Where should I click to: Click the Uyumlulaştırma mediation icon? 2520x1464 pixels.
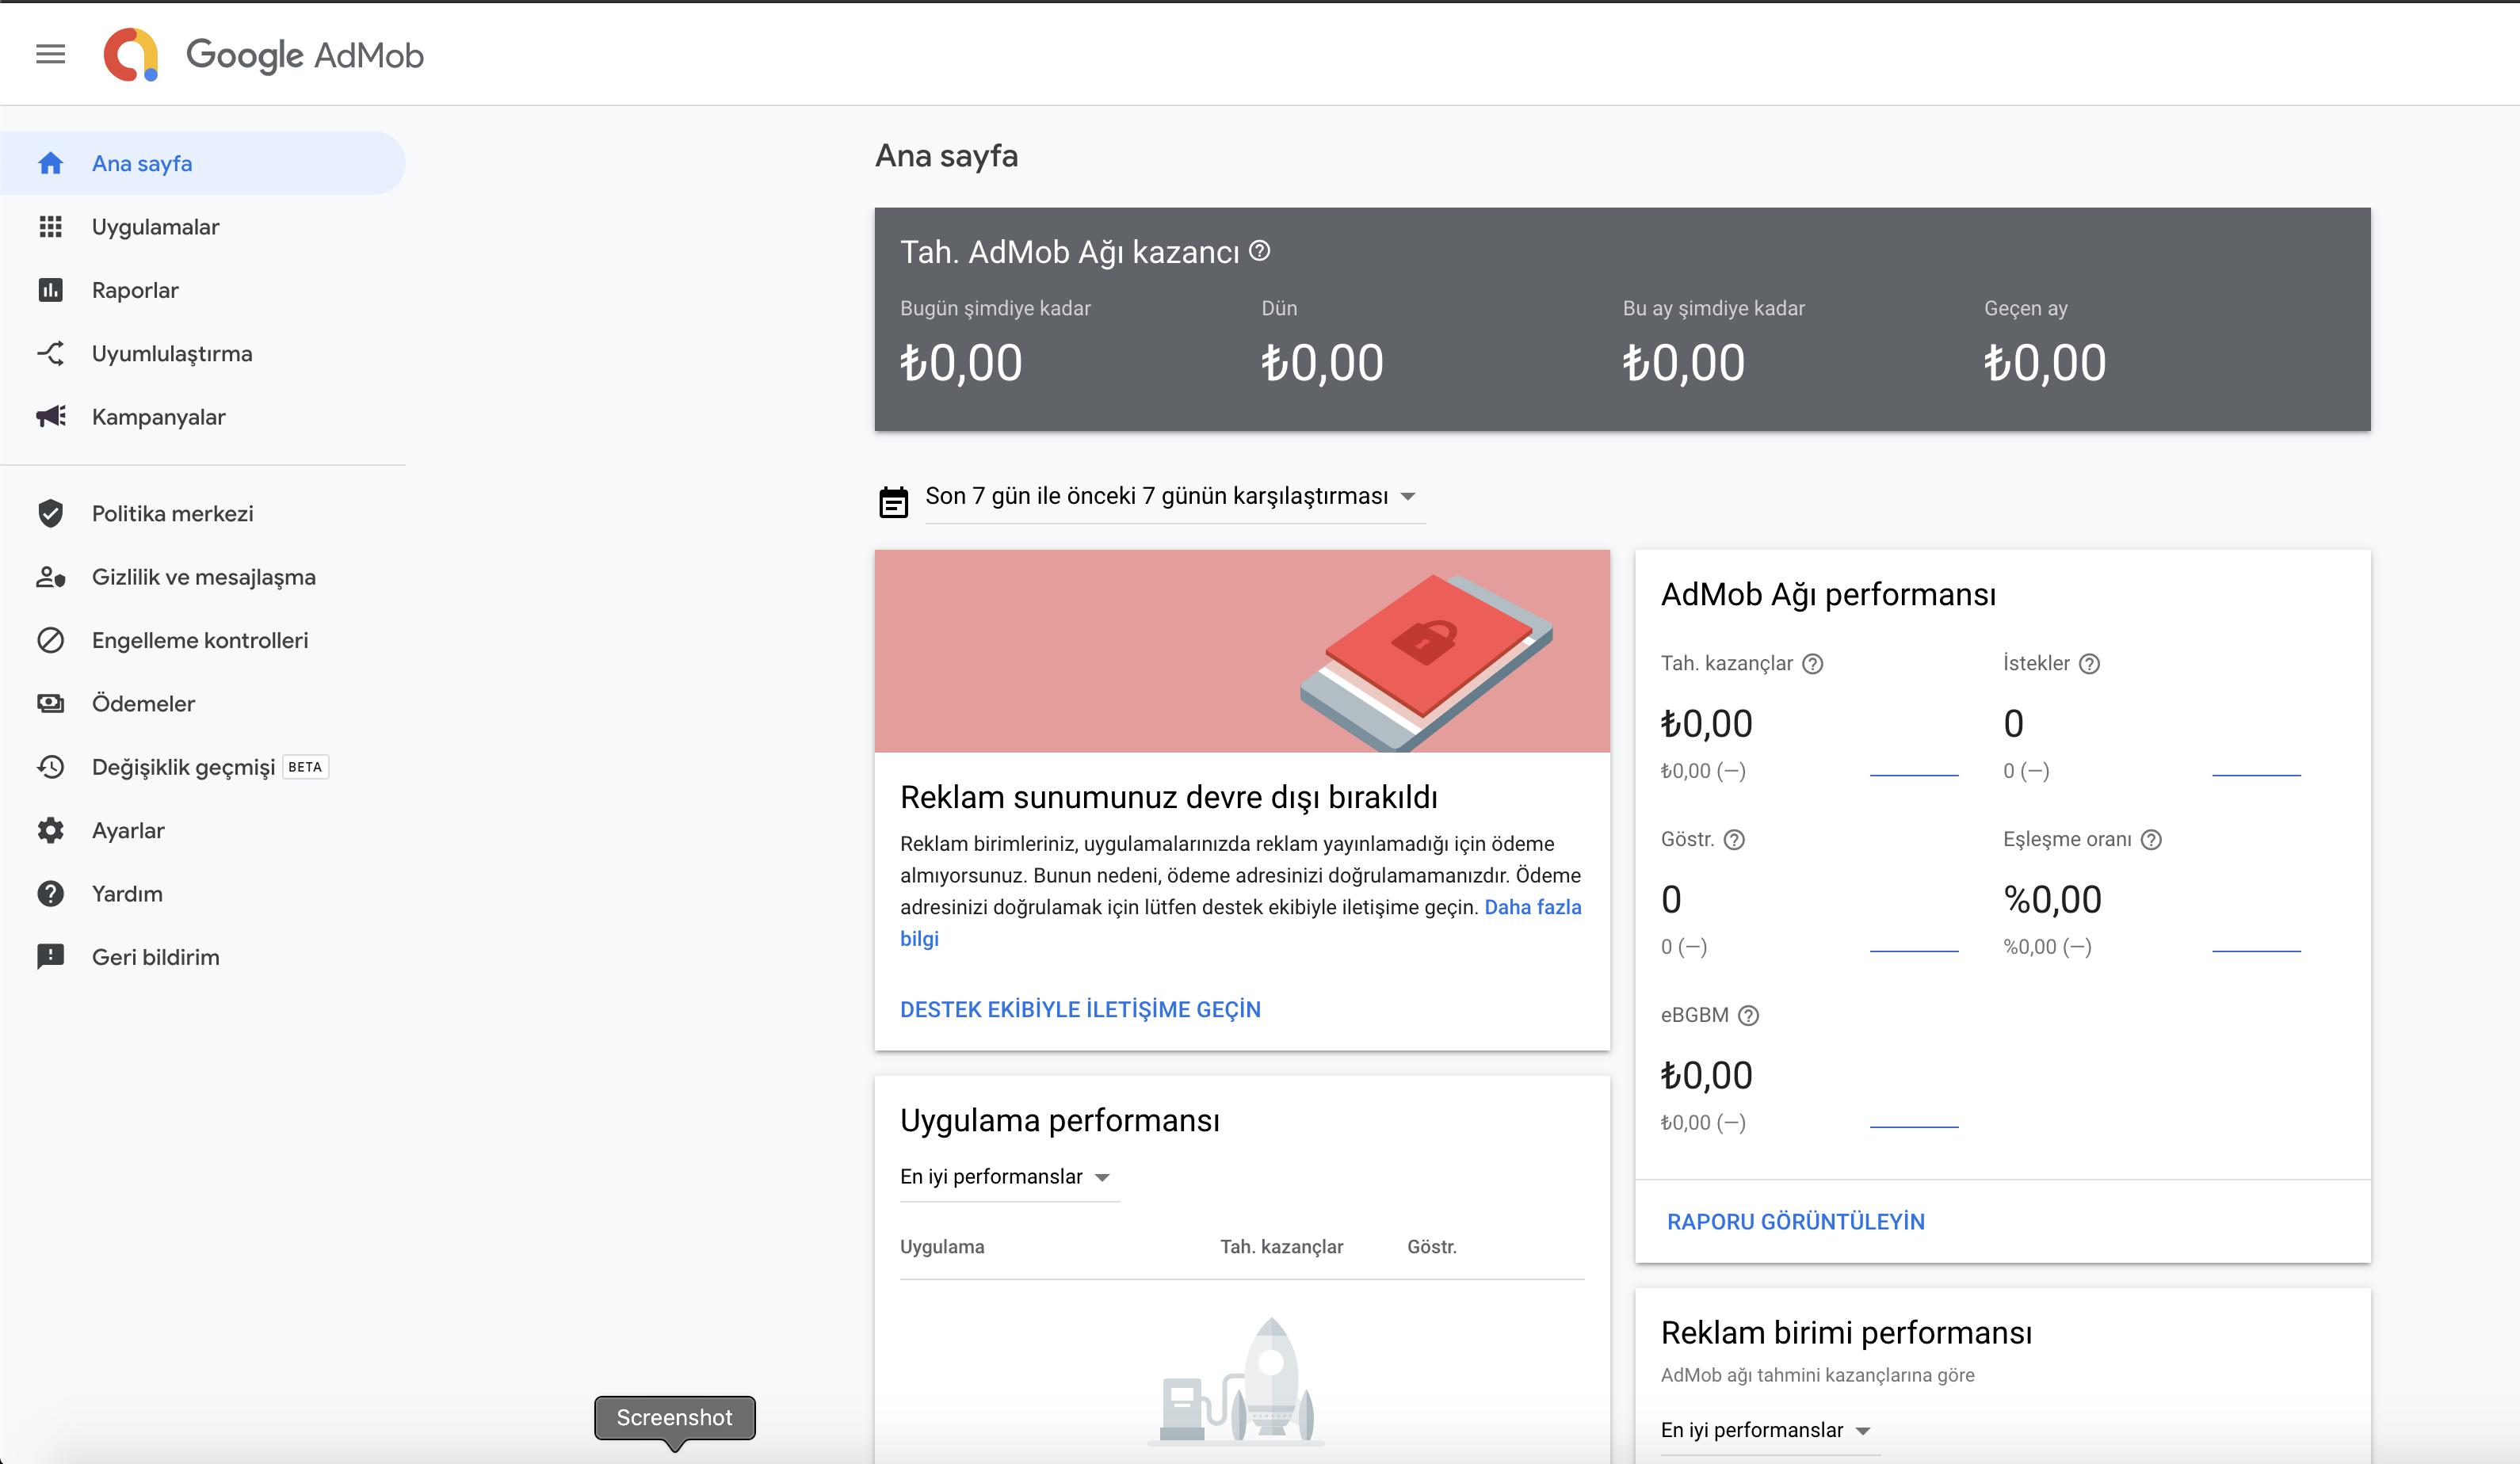click(50, 353)
